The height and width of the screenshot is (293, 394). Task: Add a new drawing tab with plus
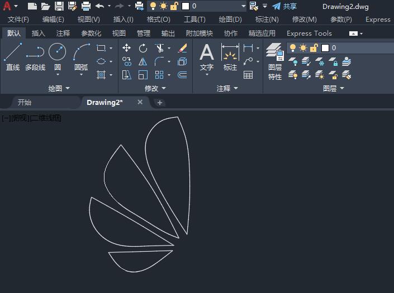coord(160,103)
